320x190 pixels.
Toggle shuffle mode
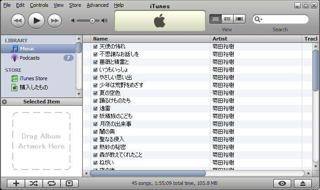pyautogui.click(x=34, y=184)
